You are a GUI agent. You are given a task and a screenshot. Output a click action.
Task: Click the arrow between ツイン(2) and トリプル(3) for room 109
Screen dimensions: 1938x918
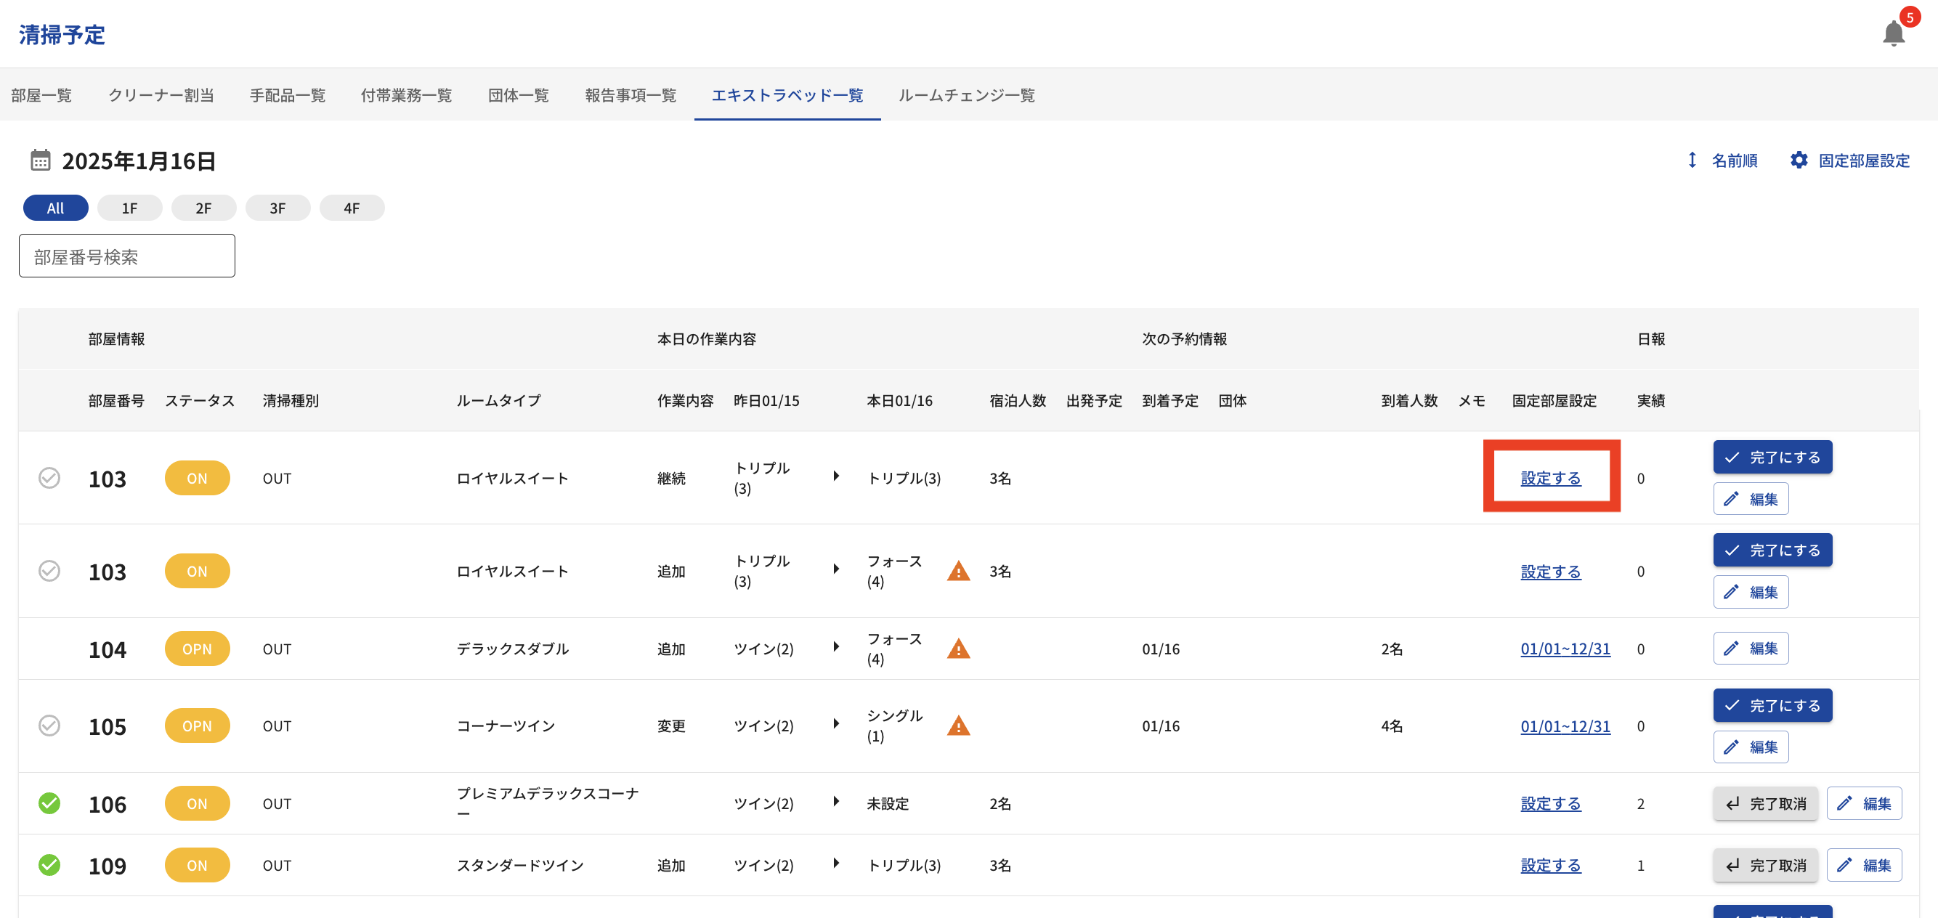(x=836, y=864)
